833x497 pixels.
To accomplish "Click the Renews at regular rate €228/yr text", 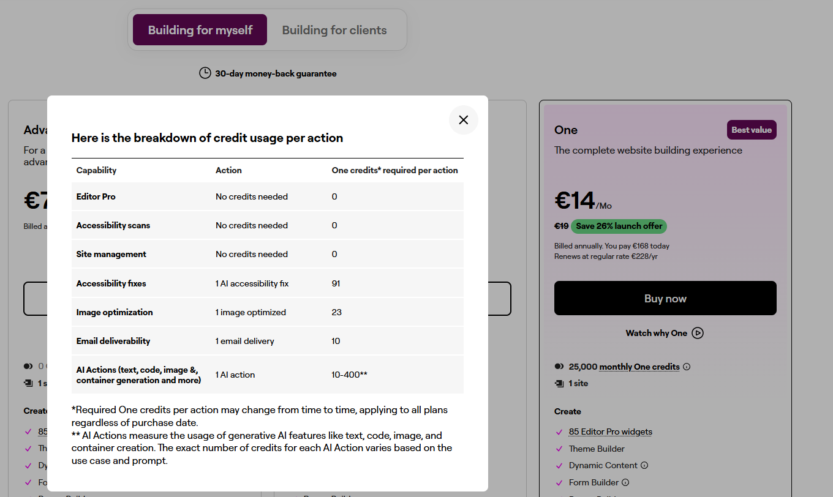I will pos(606,256).
